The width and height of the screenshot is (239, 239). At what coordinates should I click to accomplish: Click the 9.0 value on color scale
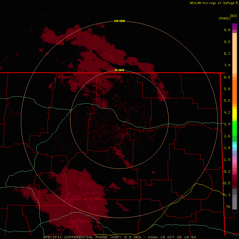pyautogui.click(x=227, y=42)
